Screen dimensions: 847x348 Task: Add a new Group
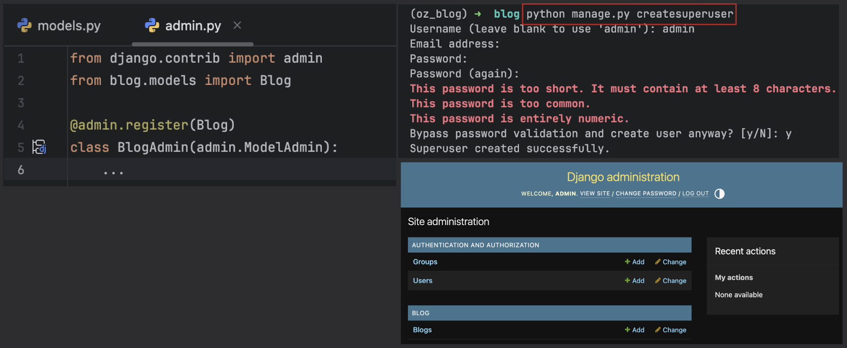[634, 262]
